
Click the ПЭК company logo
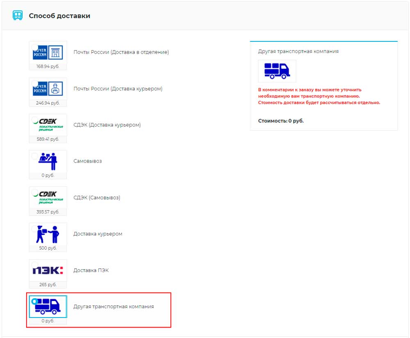pos(48,270)
